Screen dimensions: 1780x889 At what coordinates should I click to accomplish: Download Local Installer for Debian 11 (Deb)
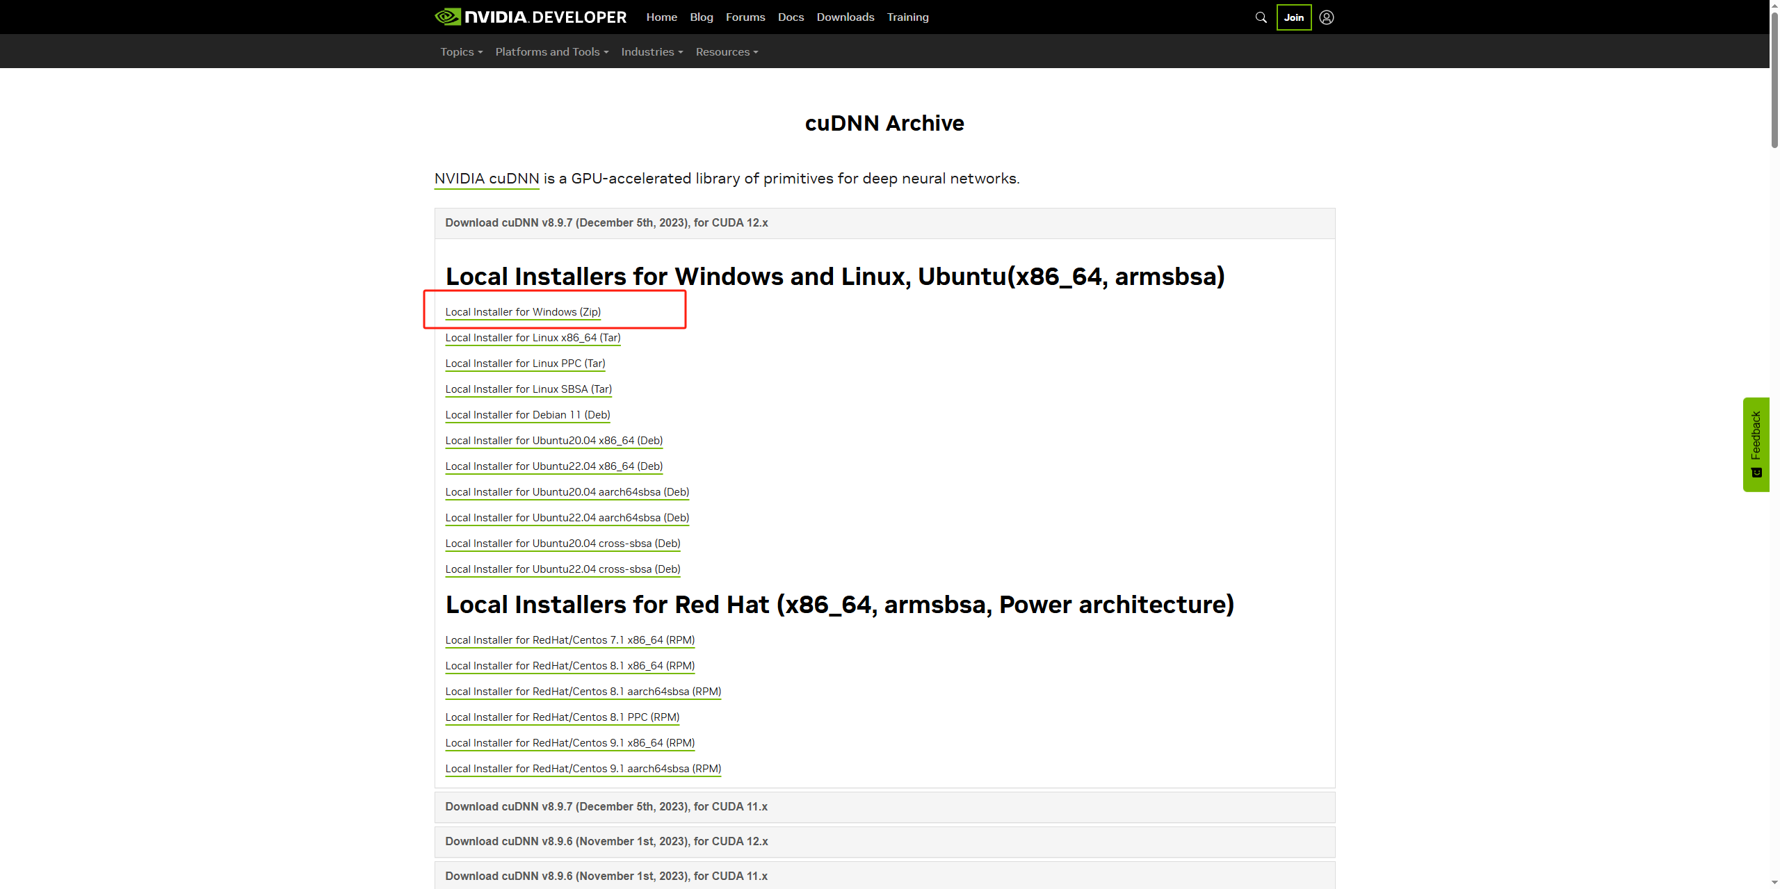(528, 415)
